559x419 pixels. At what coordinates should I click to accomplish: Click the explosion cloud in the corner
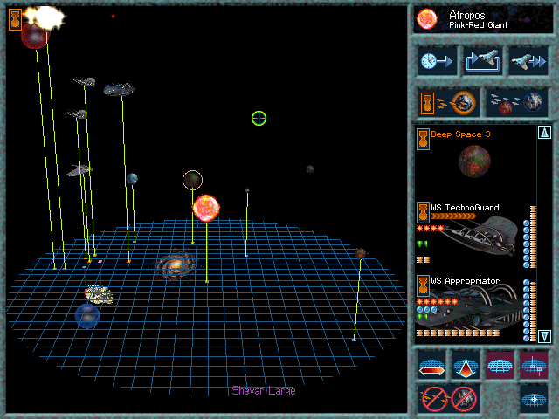point(45,17)
